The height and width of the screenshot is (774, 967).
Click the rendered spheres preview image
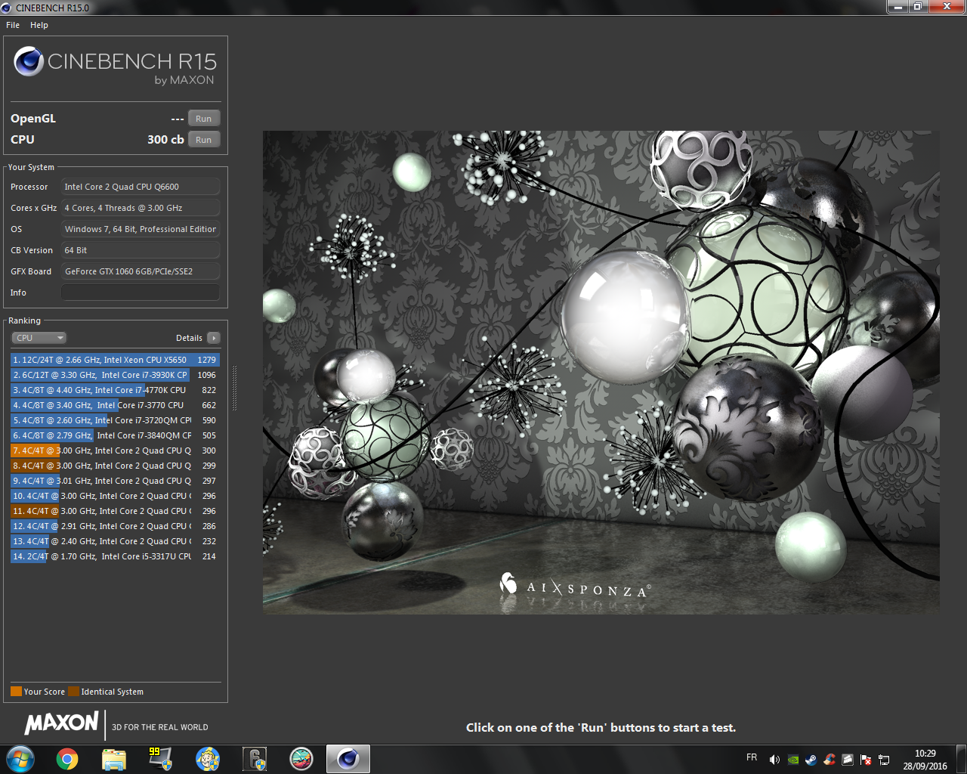coord(601,372)
